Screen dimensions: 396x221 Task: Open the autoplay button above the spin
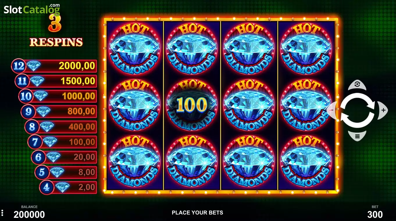(357, 85)
